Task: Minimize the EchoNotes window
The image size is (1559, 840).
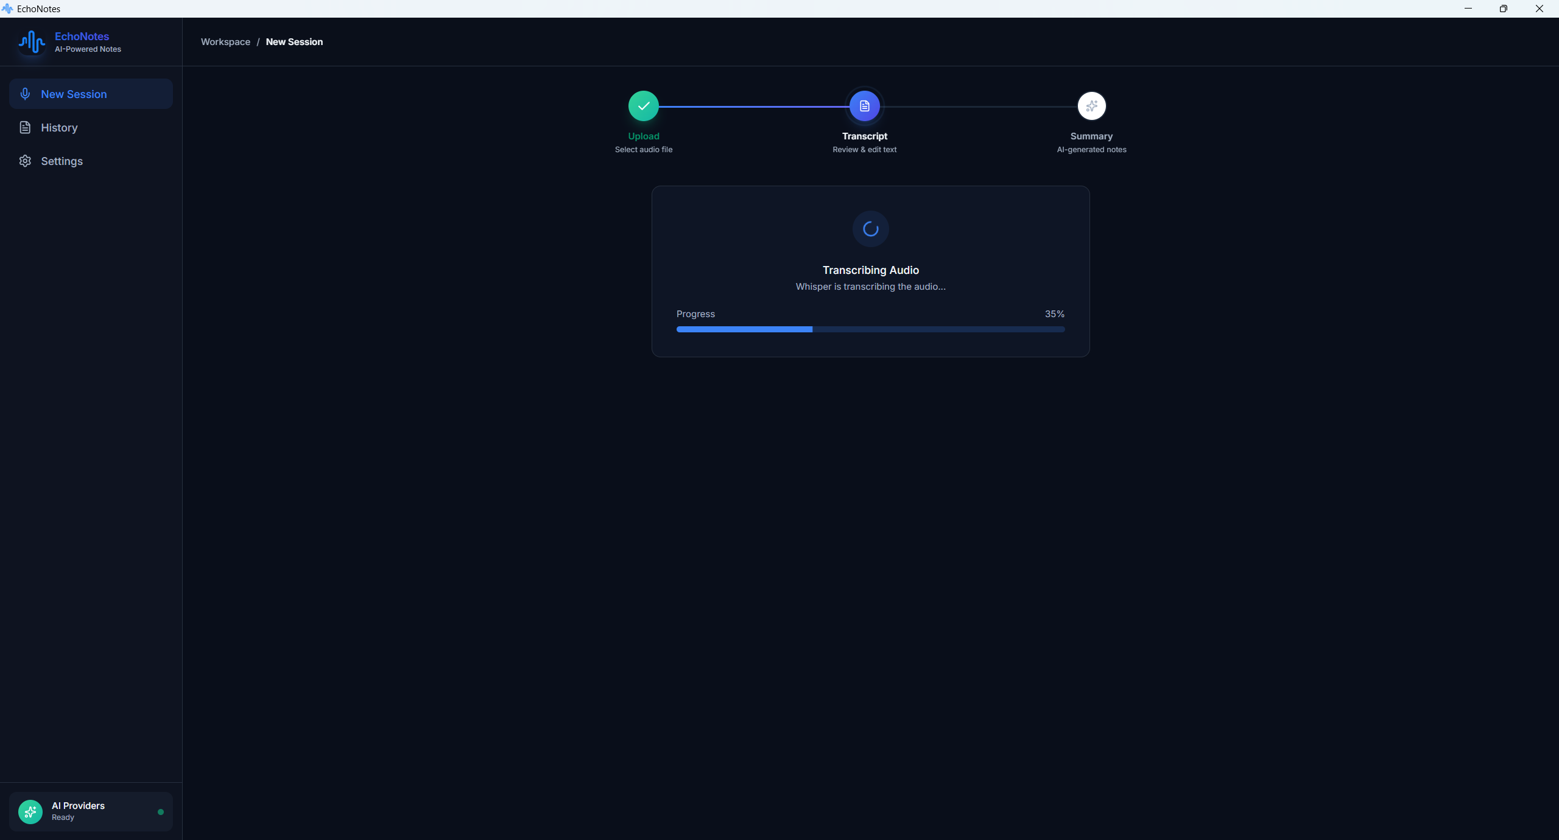Action: pos(1468,9)
